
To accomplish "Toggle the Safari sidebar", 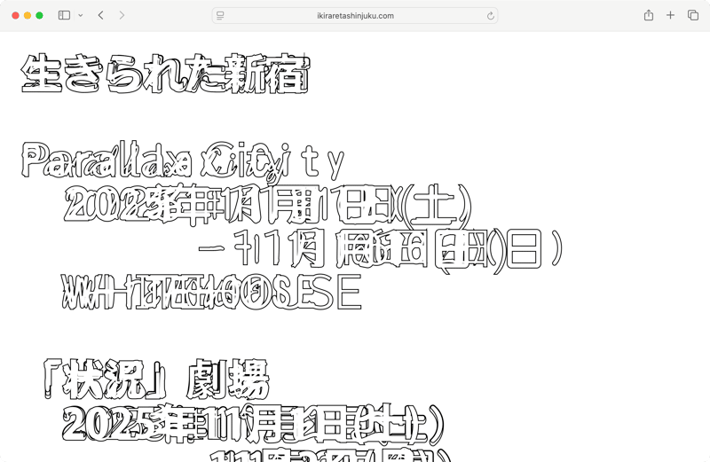I will pos(64,15).
